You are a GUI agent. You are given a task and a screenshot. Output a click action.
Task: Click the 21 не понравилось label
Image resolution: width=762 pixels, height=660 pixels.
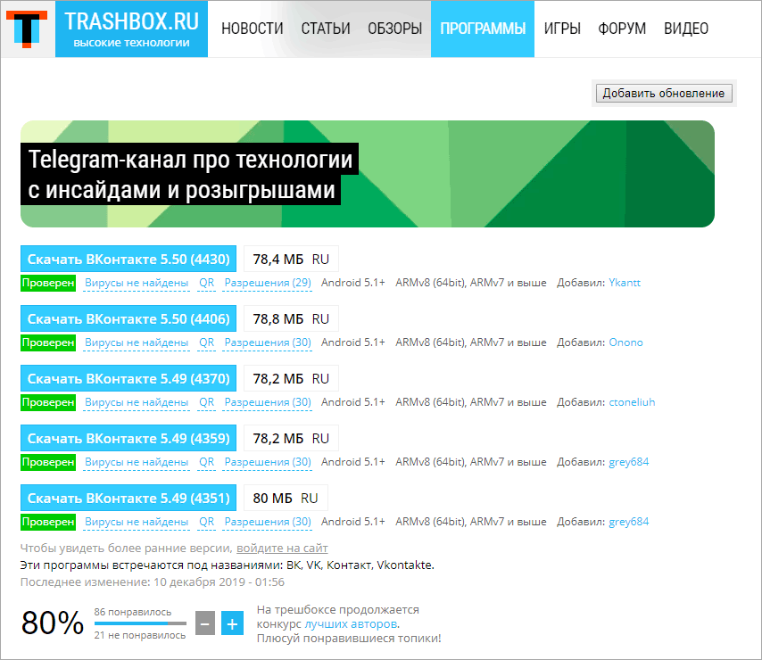pyautogui.click(x=140, y=635)
